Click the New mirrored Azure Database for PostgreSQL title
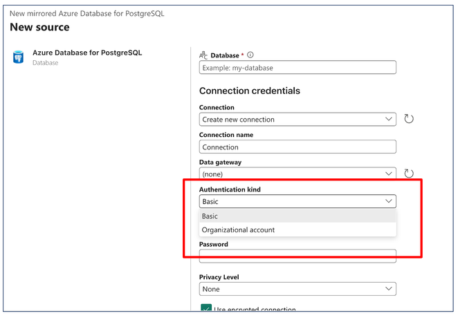 coord(87,13)
